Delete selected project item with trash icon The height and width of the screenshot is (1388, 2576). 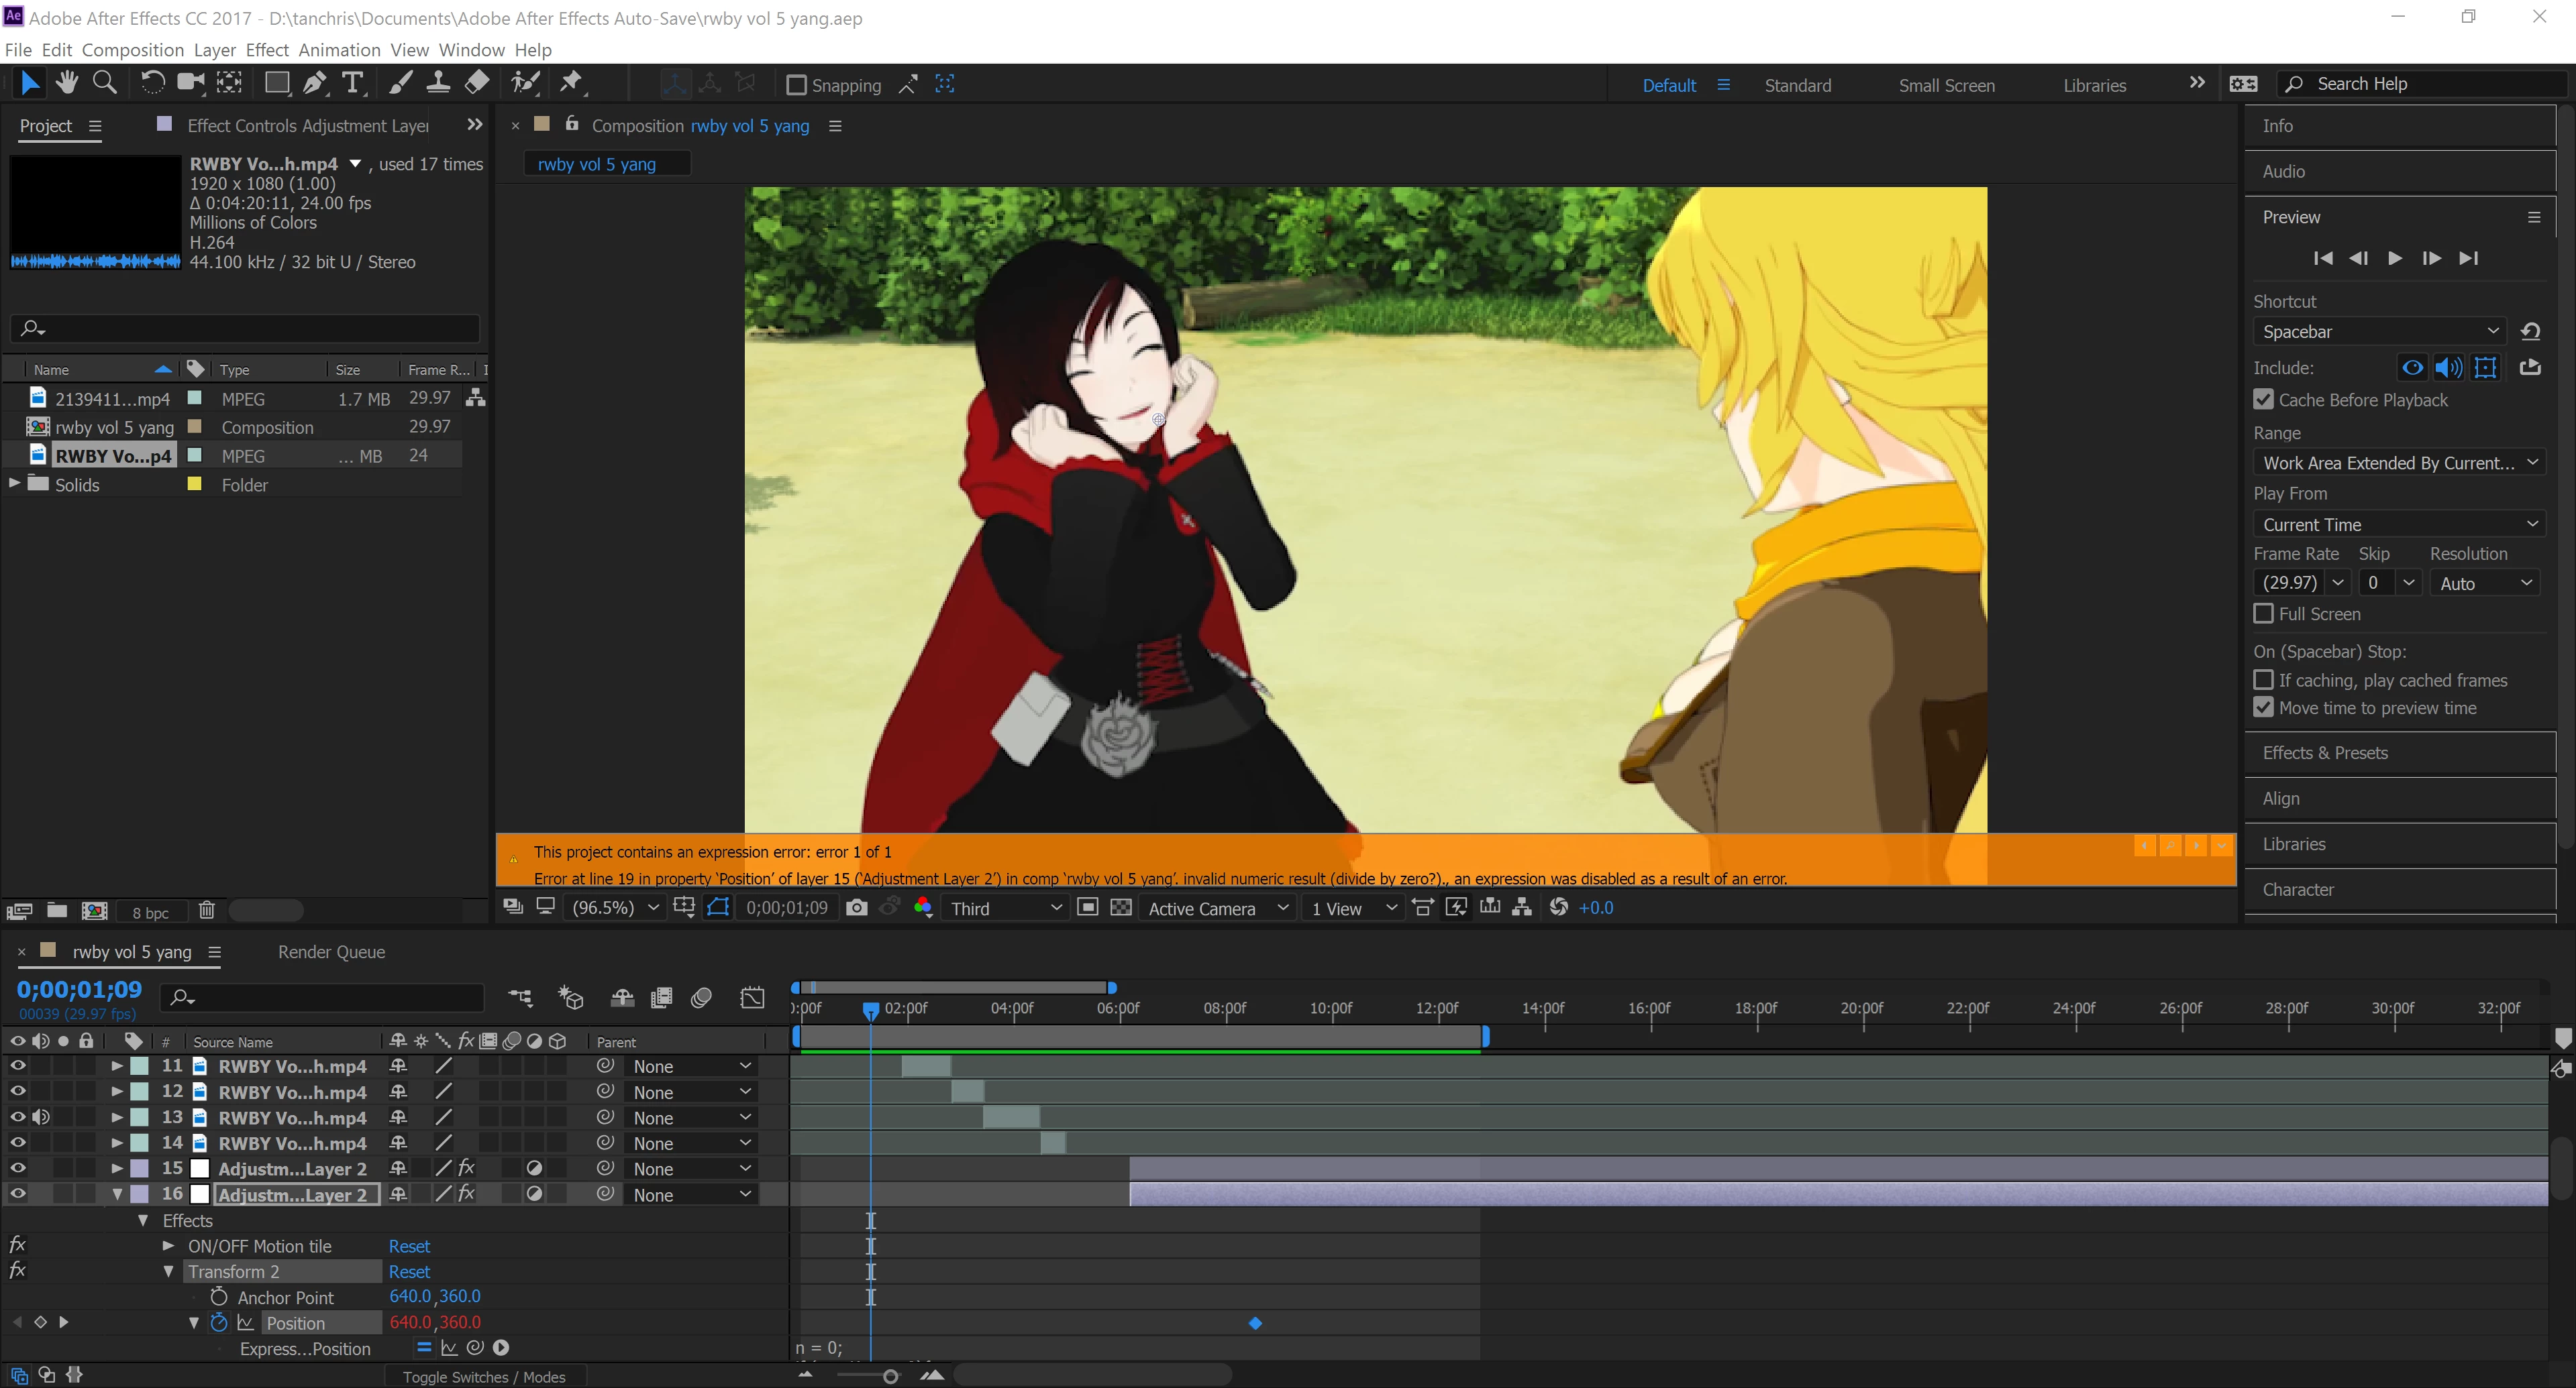tap(206, 911)
